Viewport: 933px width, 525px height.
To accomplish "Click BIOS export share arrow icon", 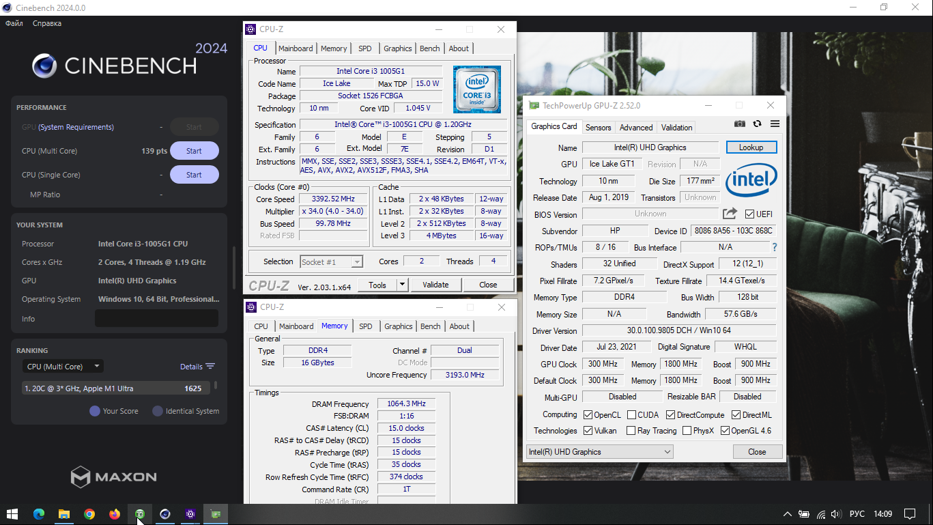I will tap(730, 214).
